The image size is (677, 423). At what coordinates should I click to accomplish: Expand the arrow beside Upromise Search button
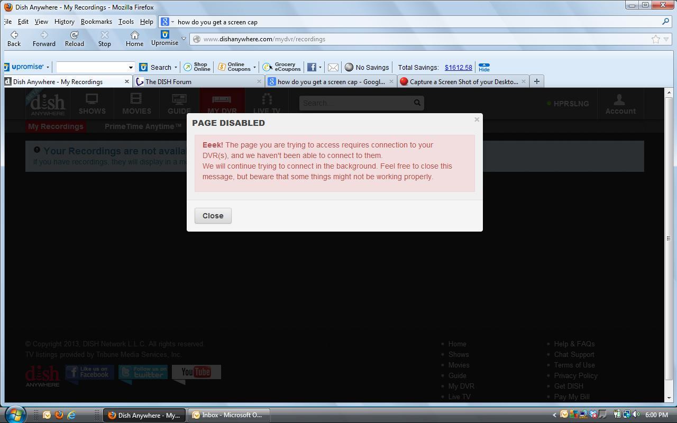[x=176, y=67]
